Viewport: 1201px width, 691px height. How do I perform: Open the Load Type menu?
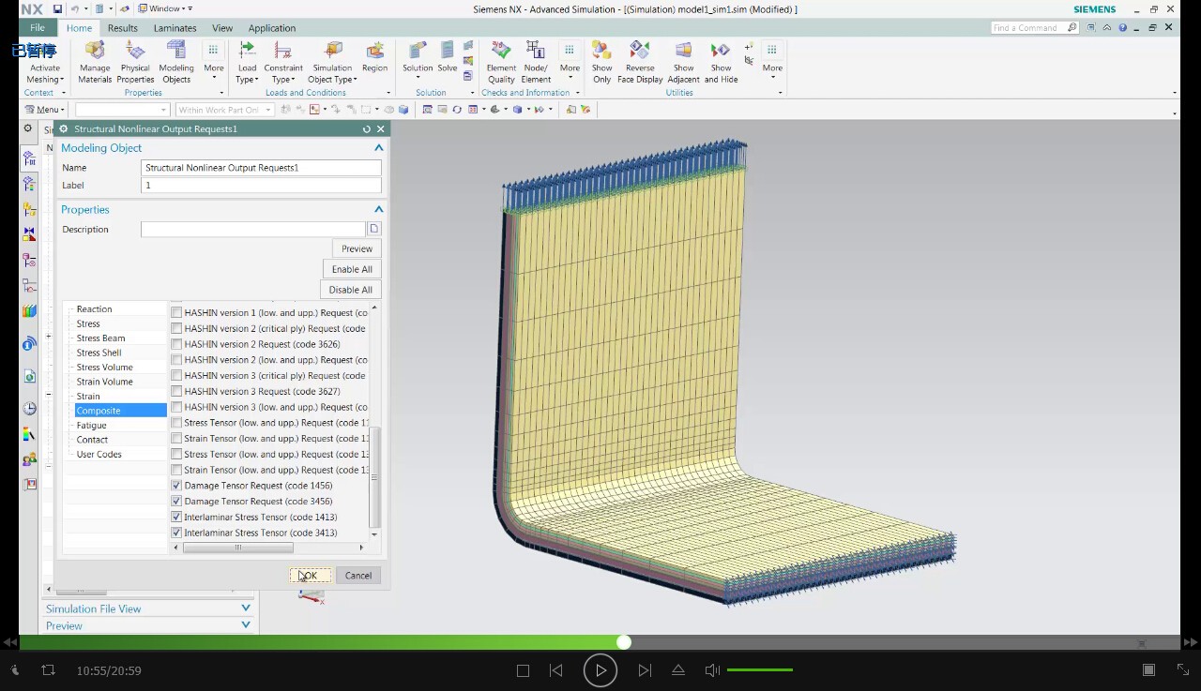(x=247, y=62)
